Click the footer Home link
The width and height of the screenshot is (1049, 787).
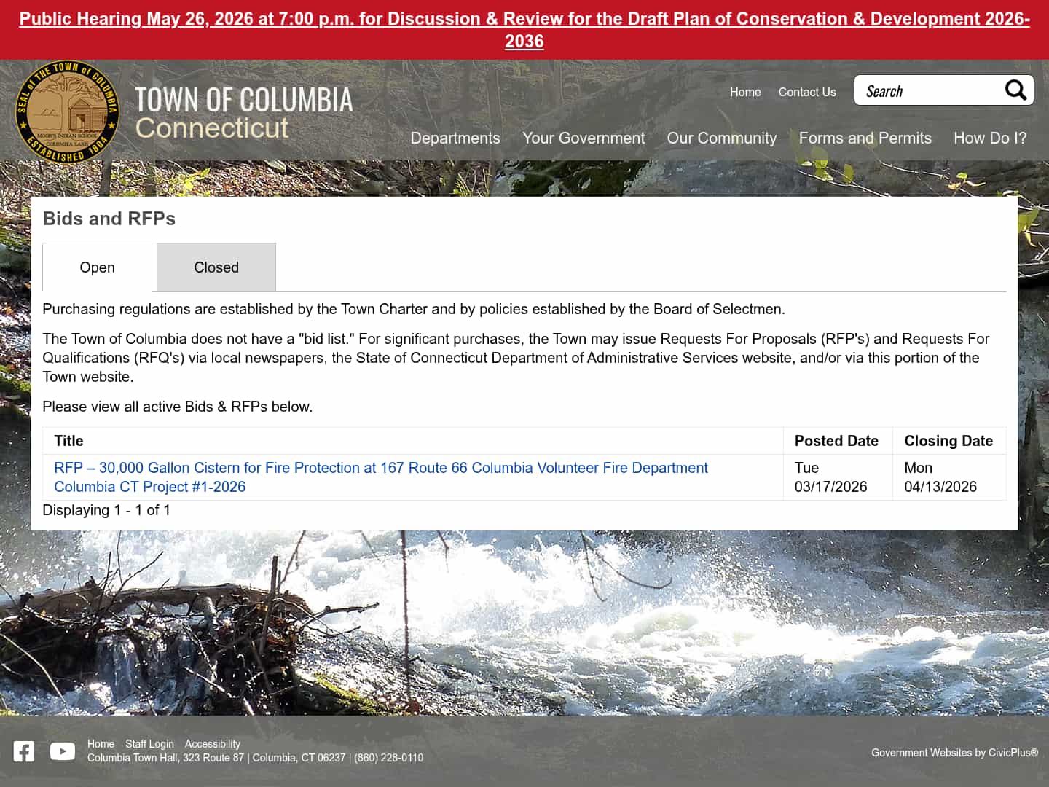tap(101, 744)
